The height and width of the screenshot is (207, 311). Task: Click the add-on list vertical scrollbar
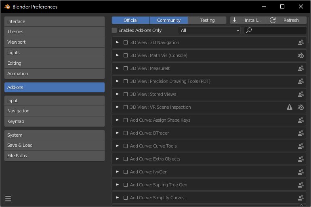click(x=309, y=30)
